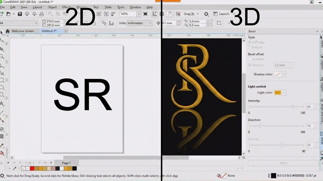The height and width of the screenshot is (181, 323).
Task: Click the document palette eyedropper icon
Action: [x=14, y=168]
